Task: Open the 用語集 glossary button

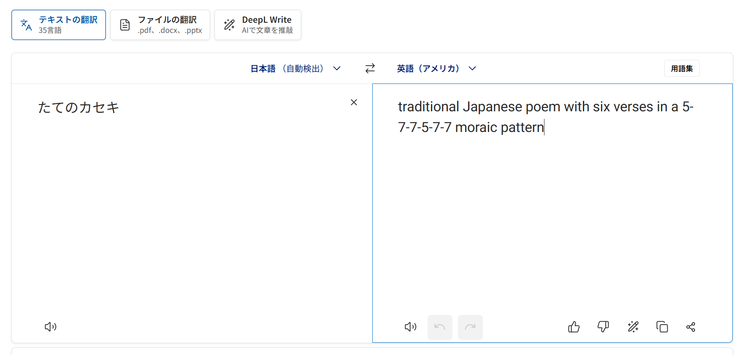Action: click(x=682, y=68)
